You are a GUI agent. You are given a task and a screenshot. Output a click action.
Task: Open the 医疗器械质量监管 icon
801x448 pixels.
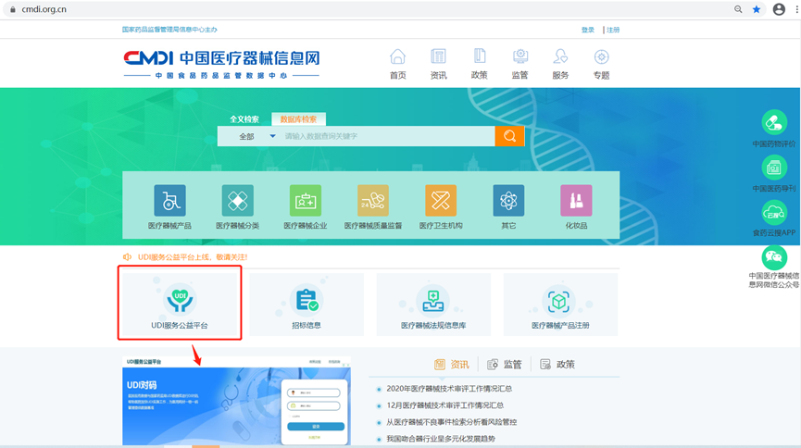pos(373,201)
